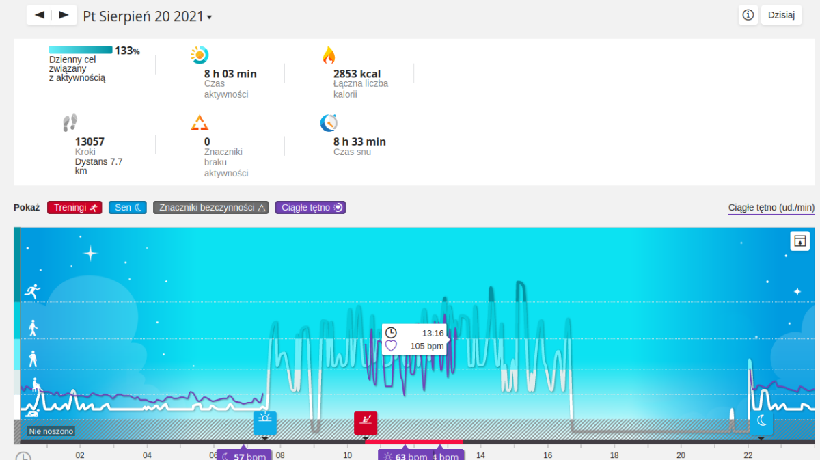Toggle the purple Ciągłe tętno filter
Viewport: 820px width, 460px height.
310,207
